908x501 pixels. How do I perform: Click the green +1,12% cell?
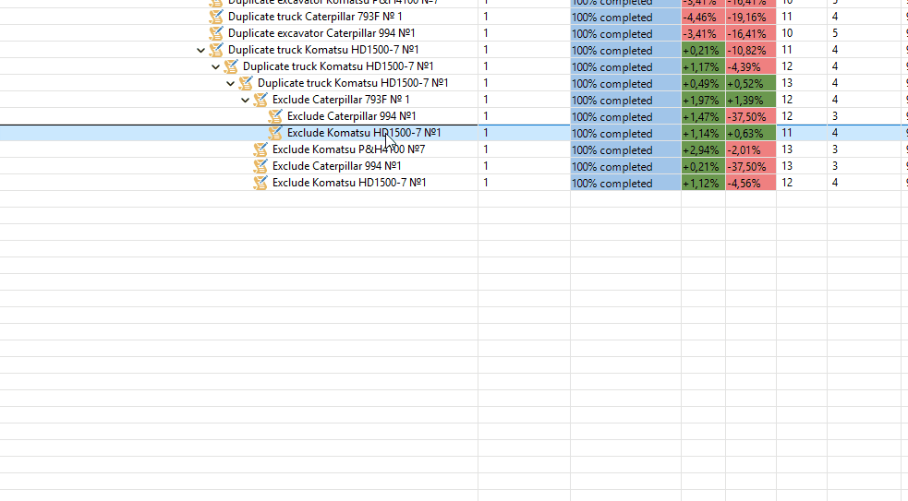click(703, 184)
